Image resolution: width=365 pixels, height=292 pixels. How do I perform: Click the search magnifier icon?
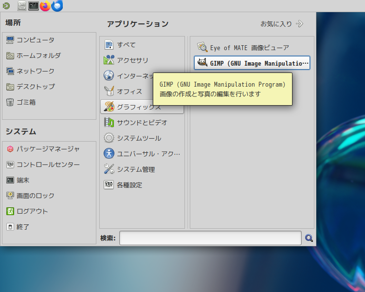pyautogui.click(x=309, y=238)
